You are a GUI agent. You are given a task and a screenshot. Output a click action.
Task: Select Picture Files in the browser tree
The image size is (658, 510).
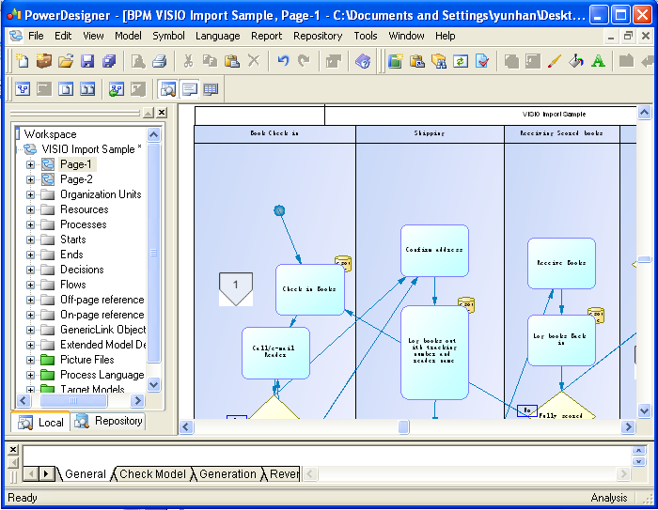[86, 360]
